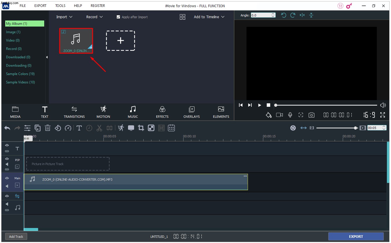Click the Add Track button
Screen dimensions: 391x243
pos(16,237)
